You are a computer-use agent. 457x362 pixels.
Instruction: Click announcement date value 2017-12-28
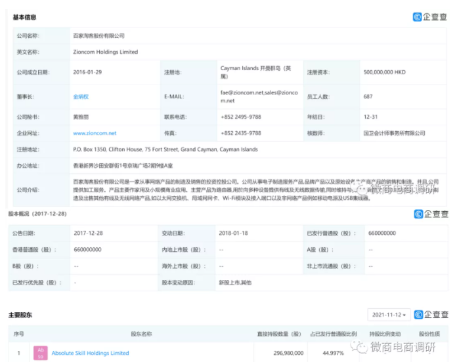click(x=88, y=233)
